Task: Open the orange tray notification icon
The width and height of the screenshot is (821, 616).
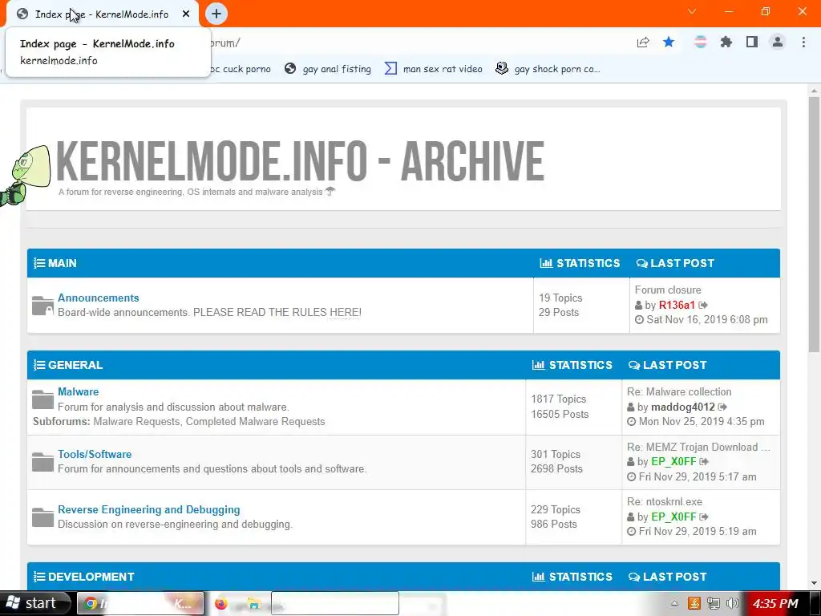Action: click(694, 603)
